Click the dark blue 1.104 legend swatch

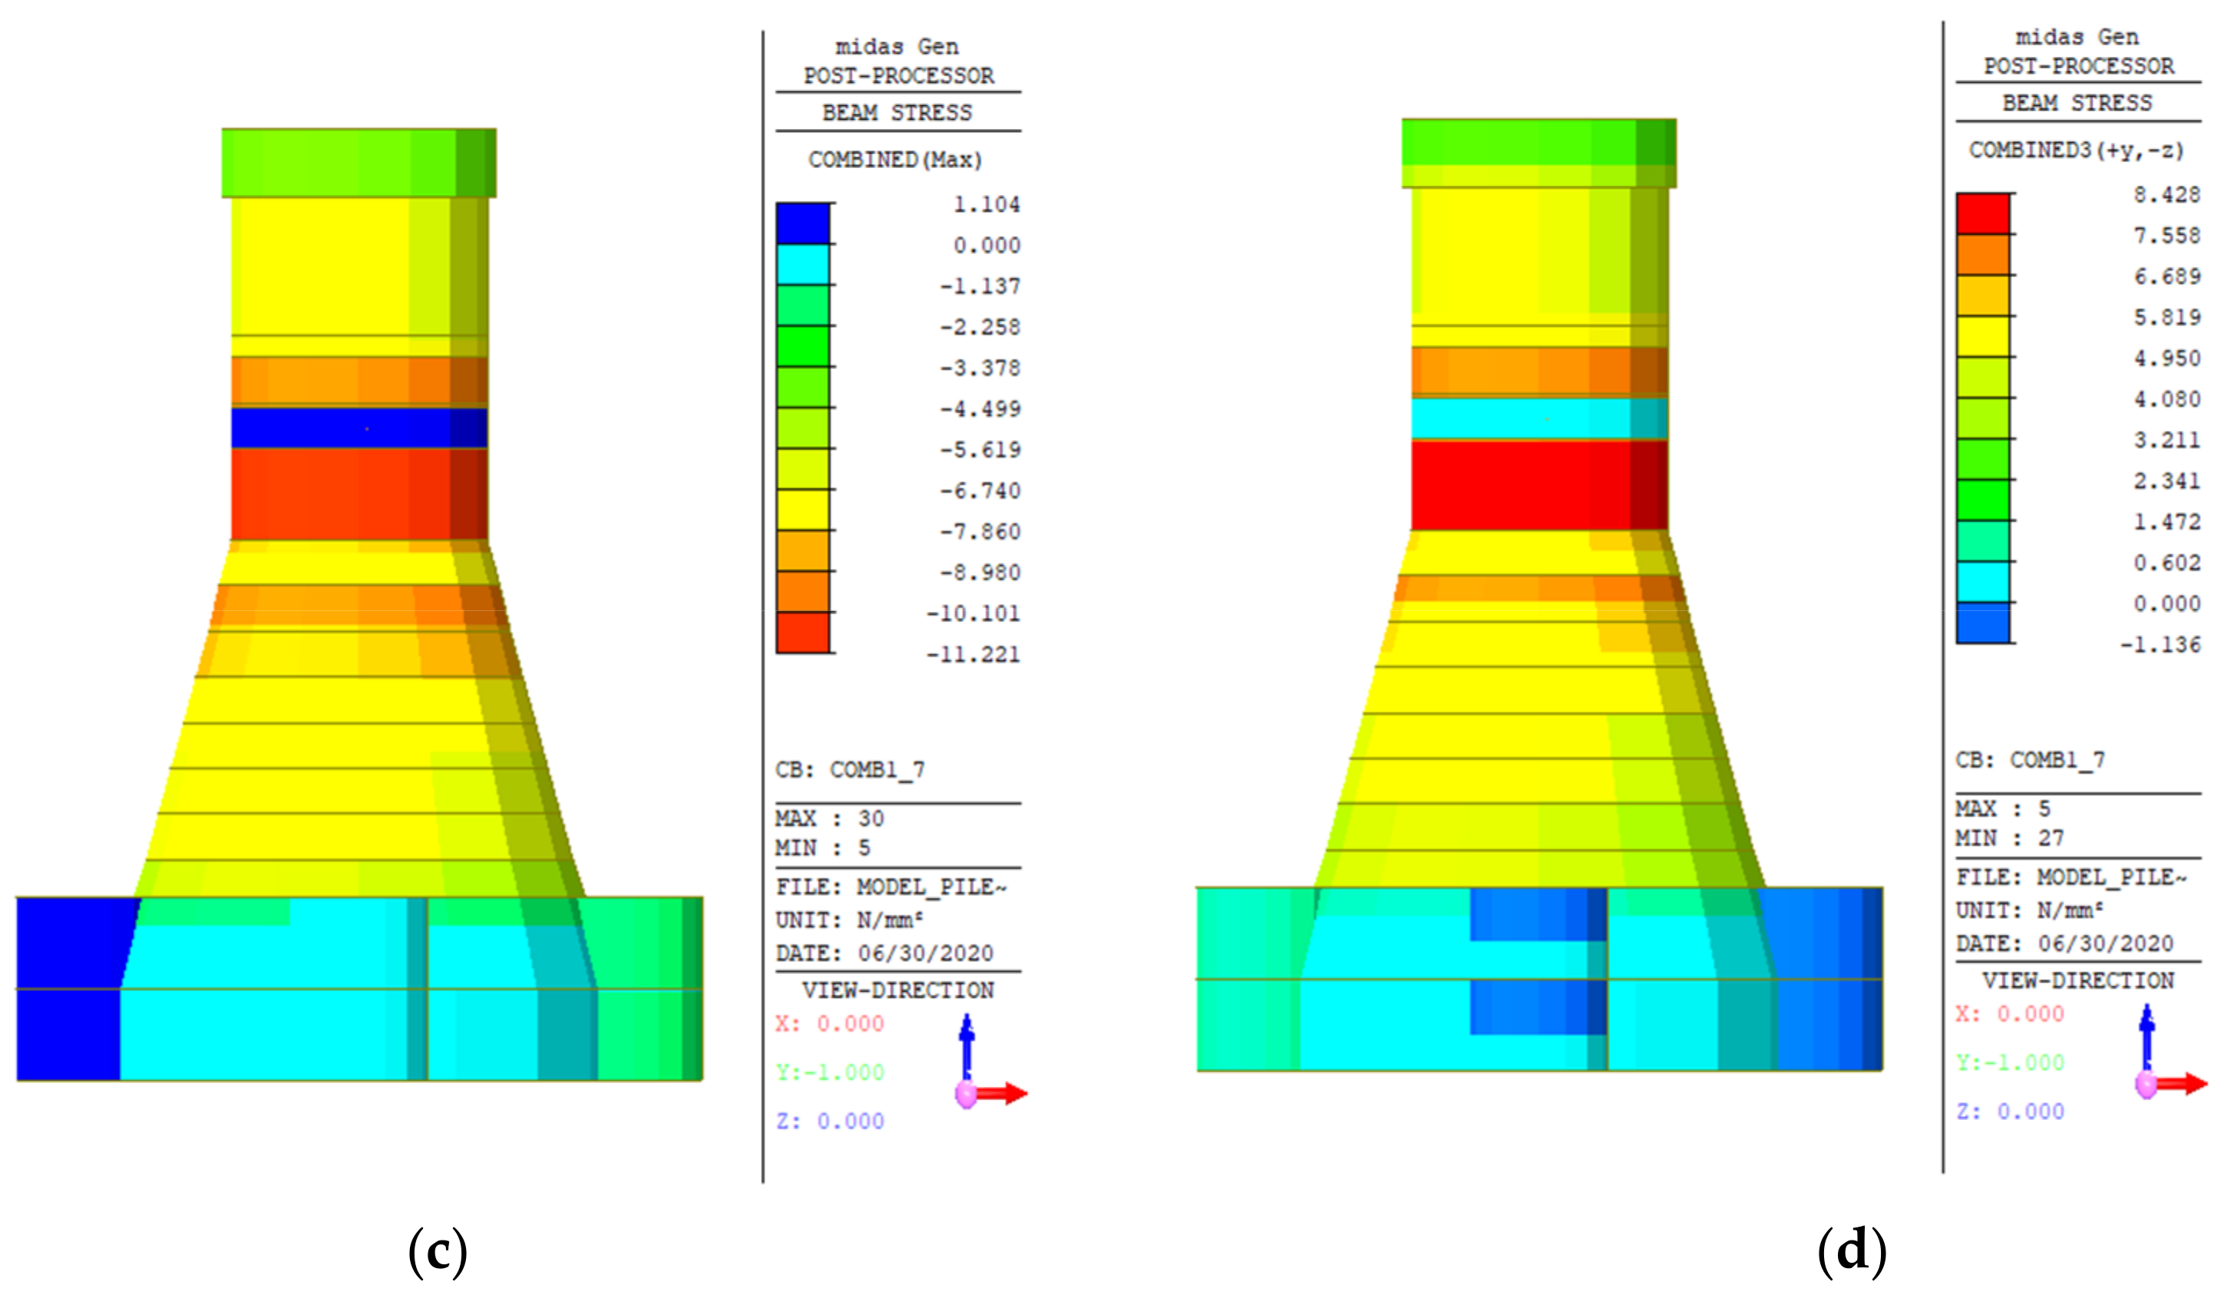802,224
